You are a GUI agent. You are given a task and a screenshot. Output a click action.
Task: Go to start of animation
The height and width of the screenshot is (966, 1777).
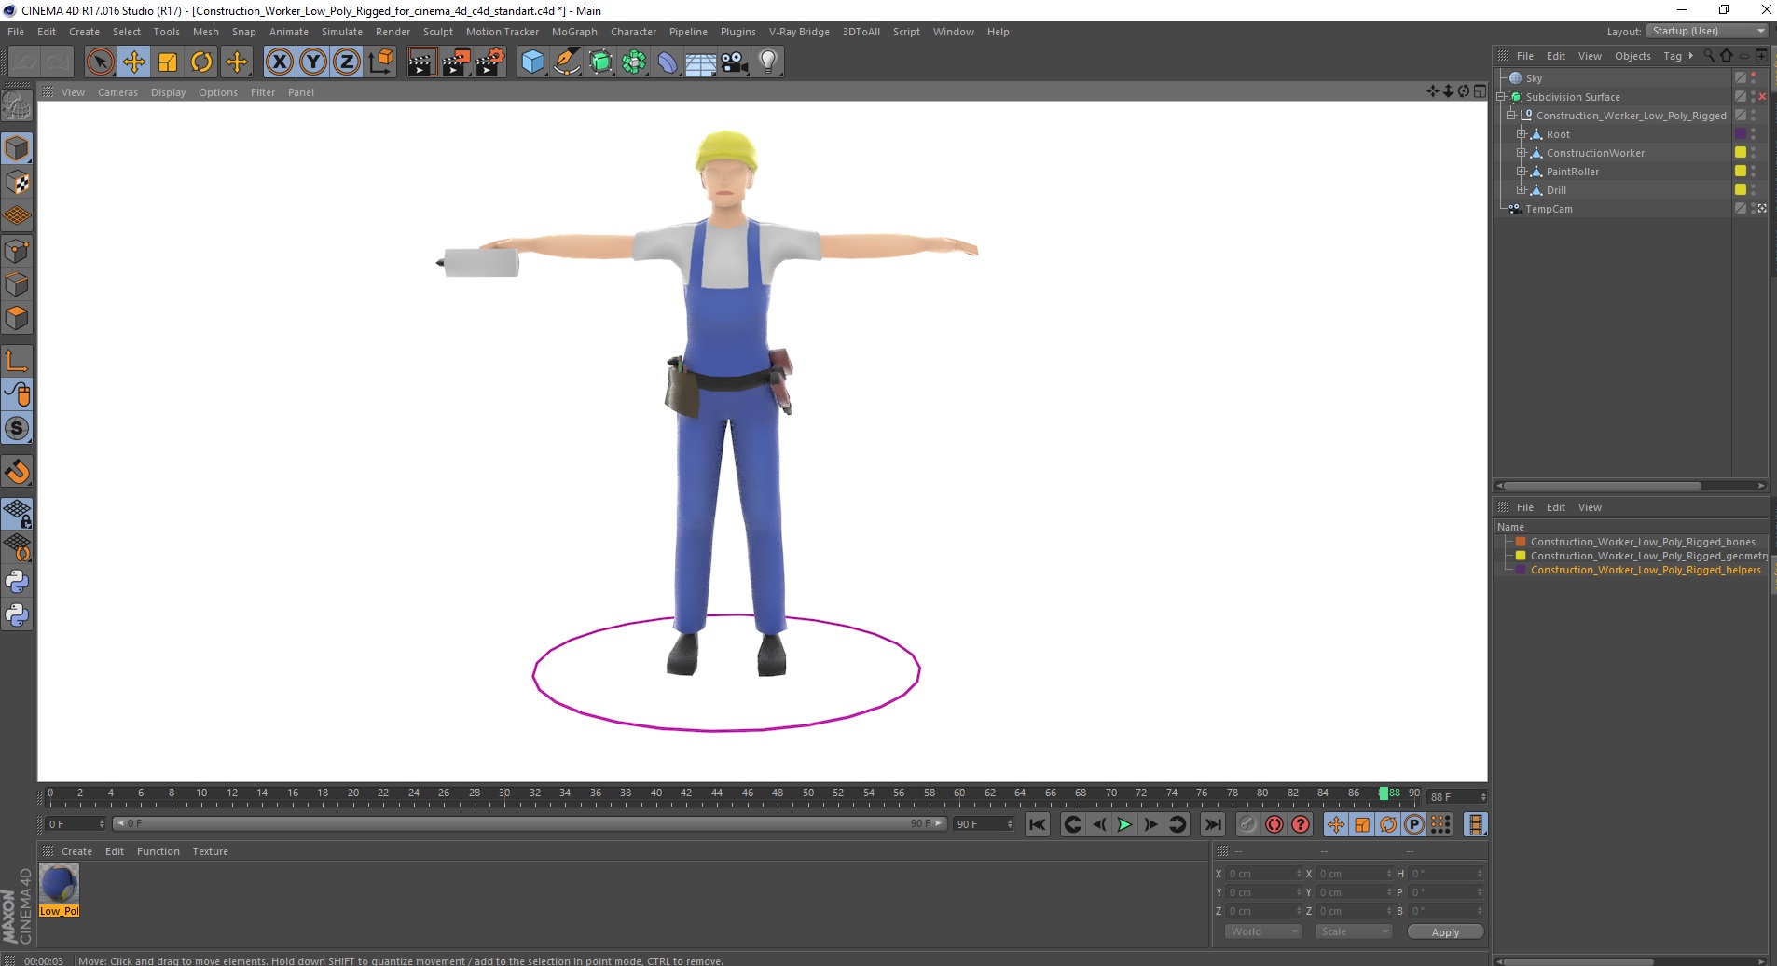click(1038, 824)
